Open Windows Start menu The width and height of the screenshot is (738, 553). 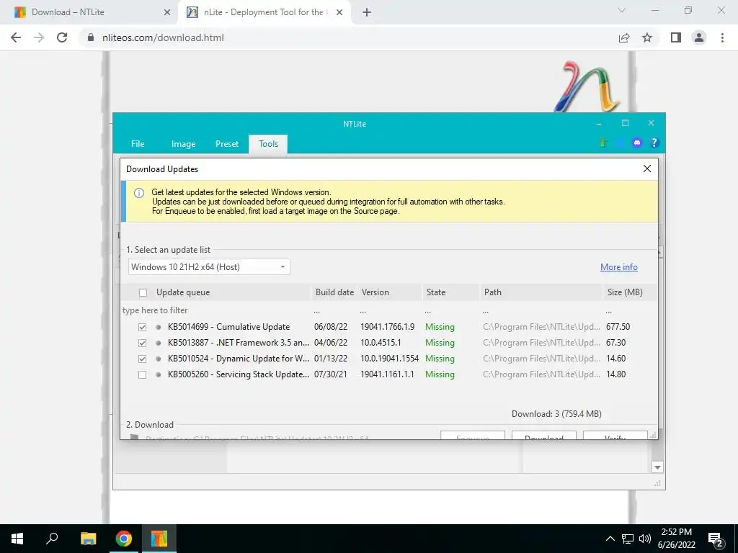(17, 539)
